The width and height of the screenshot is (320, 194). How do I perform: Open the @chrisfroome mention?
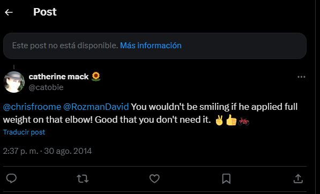(x=32, y=107)
